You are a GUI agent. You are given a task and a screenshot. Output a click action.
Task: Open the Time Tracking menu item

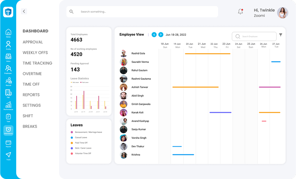pyautogui.click(x=37, y=63)
